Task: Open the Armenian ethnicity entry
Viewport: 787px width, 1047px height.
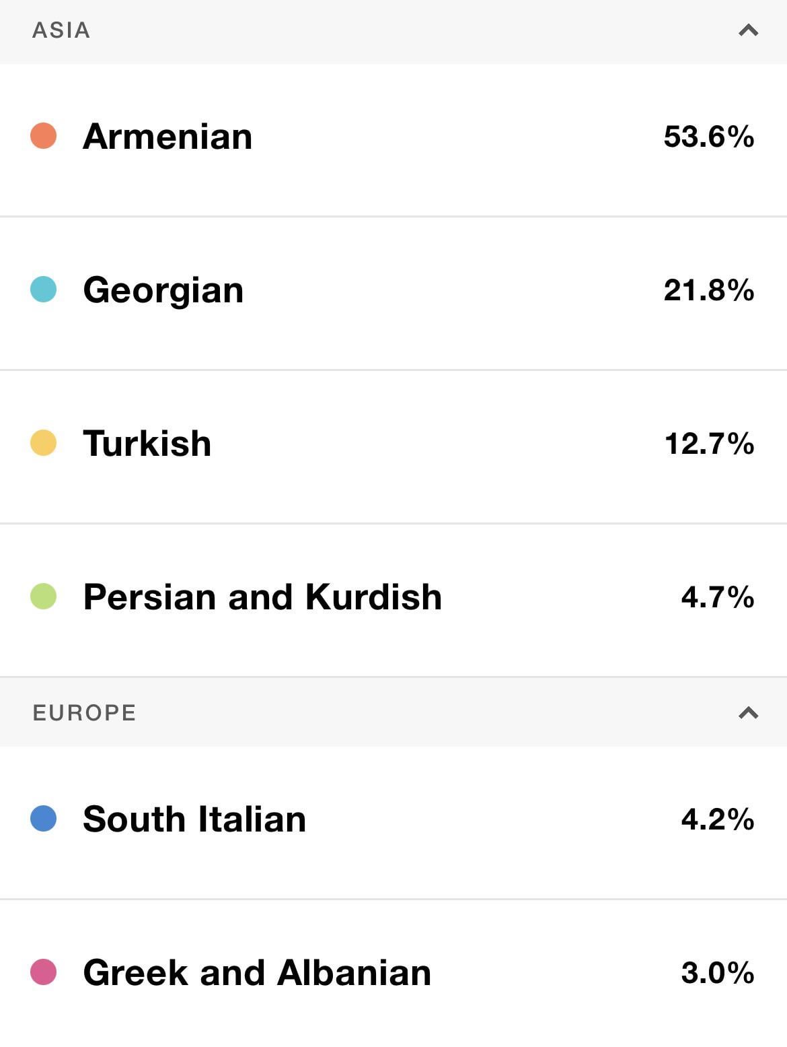Action: (x=167, y=137)
